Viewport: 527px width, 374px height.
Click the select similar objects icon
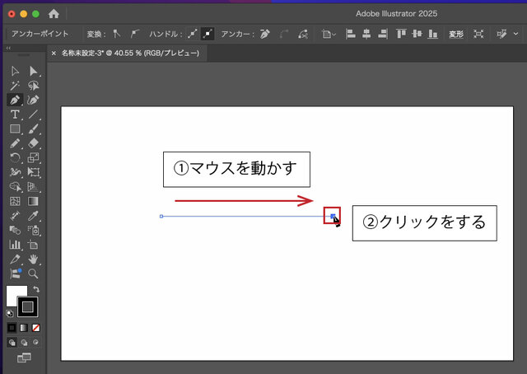[501, 34]
